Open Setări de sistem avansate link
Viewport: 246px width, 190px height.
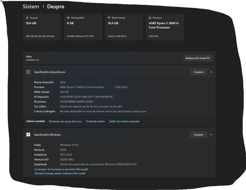pos(124,121)
